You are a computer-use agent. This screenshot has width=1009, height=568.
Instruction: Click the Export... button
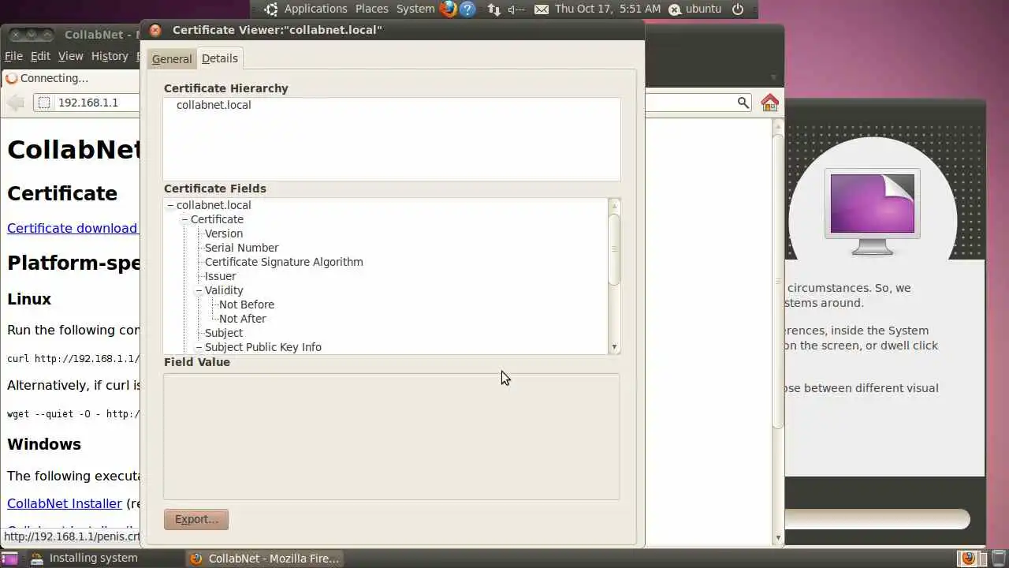tap(196, 519)
